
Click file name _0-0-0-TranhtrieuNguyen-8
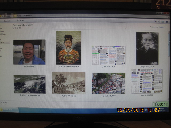tap(69, 67)
